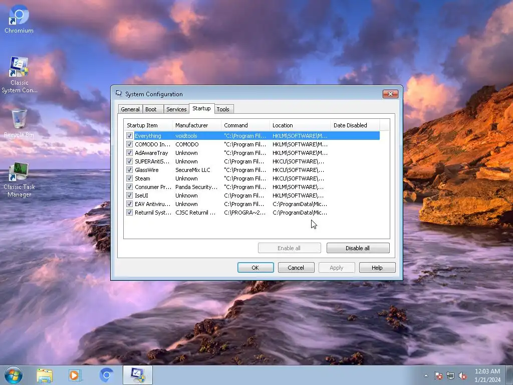Toggle the SUPERAntiS... startup checkbox
513x385 pixels.
click(129, 161)
